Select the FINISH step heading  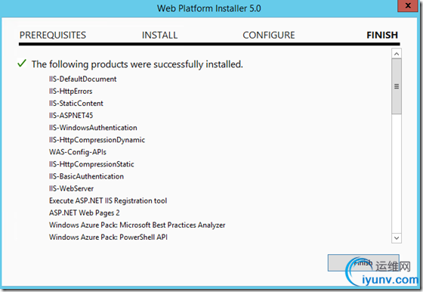coord(382,35)
